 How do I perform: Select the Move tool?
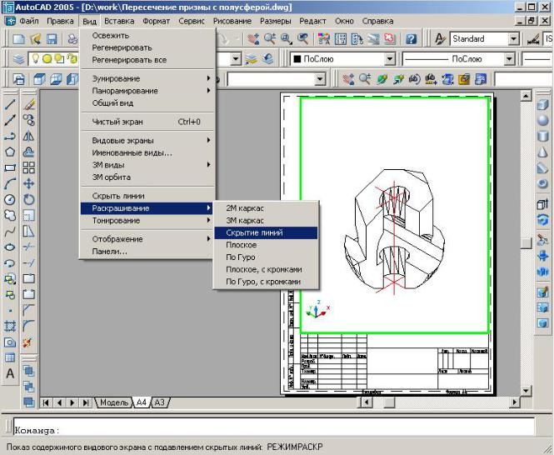28,184
